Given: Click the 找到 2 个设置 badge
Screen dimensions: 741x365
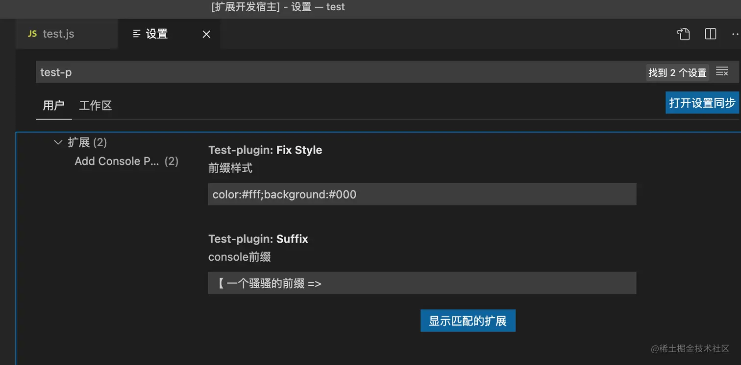Looking at the screenshot, I should [677, 72].
